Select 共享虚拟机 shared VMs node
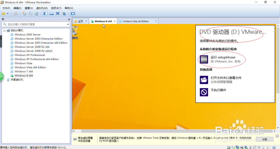The width and height of the screenshot is (280, 149). point(17,80)
